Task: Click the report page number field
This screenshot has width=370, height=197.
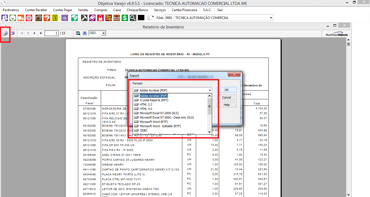Action: [x=52, y=33]
